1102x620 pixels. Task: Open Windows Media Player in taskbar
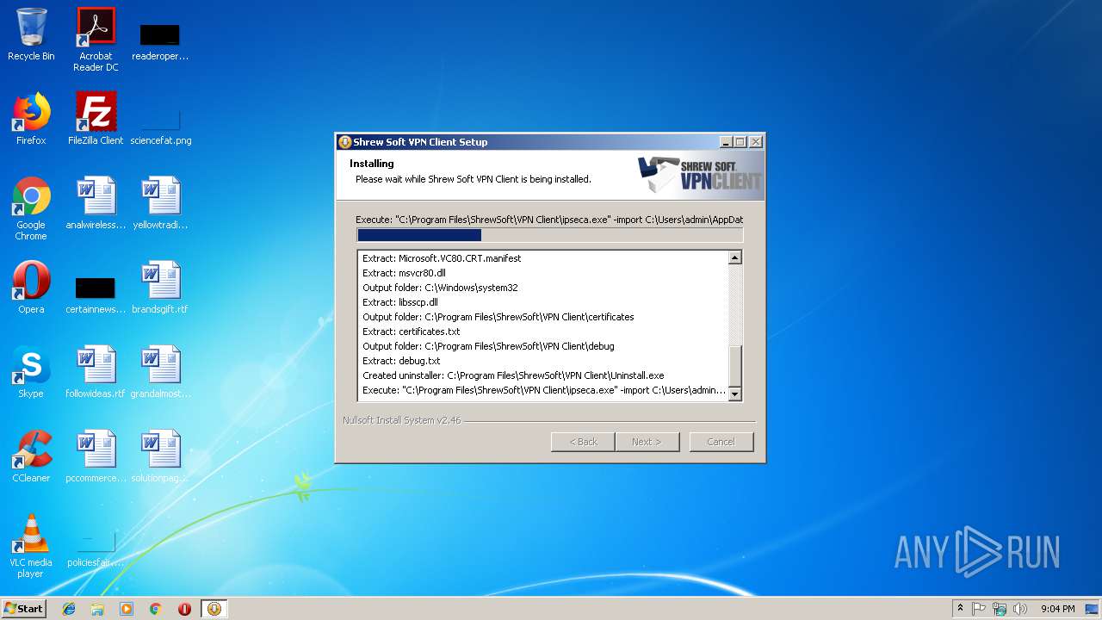click(x=127, y=609)
